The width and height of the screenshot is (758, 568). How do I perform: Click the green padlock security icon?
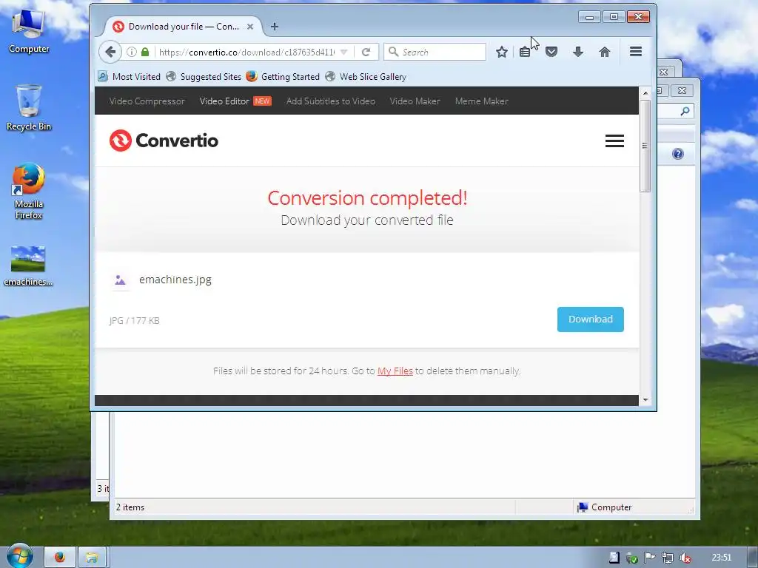click(145, 52)
